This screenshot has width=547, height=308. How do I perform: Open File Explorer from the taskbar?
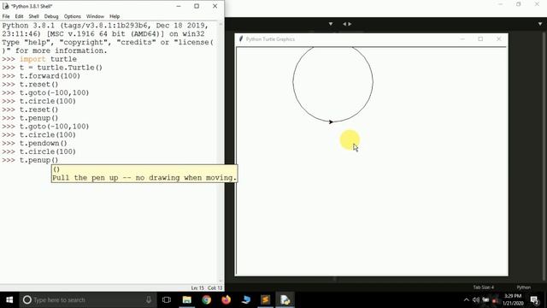point(186,299)
